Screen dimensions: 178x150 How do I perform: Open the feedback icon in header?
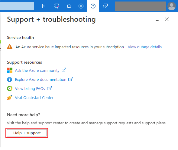point(105,6)
